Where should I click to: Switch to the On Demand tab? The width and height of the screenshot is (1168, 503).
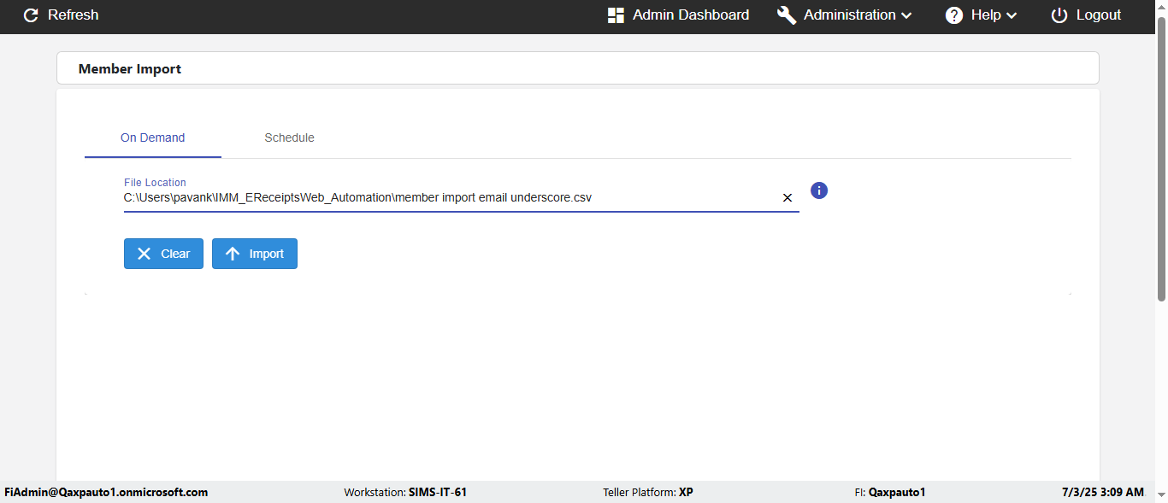tap(153, 137)
